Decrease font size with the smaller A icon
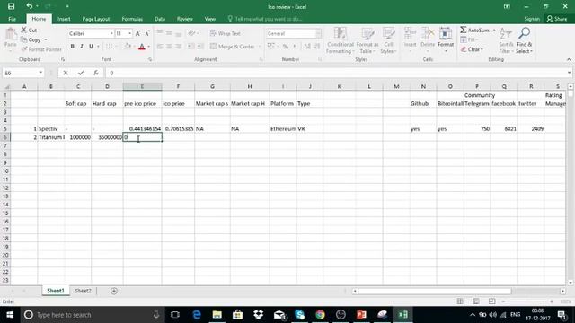The height and width of the screenshot is (323, 575). click(147, 33)
